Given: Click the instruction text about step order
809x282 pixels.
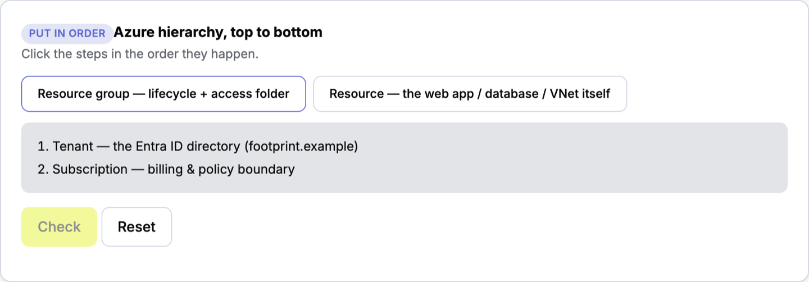Looking at the screenshot, I should (140, 55).
